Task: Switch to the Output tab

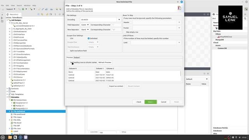Action: click(x=77, y=58)
